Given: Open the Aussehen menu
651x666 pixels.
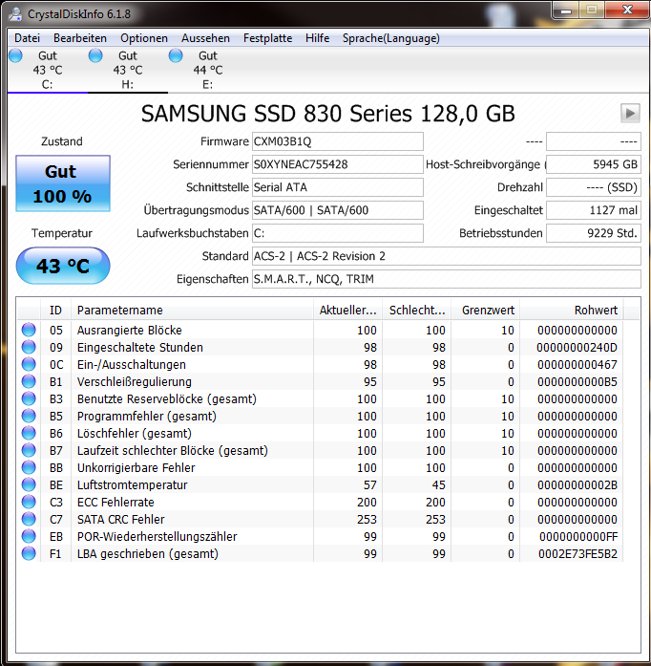Looking at the screenshot, I should [x=205, y=38].
